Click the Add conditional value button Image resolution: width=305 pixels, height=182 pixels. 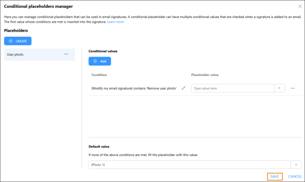pos(100,61)
